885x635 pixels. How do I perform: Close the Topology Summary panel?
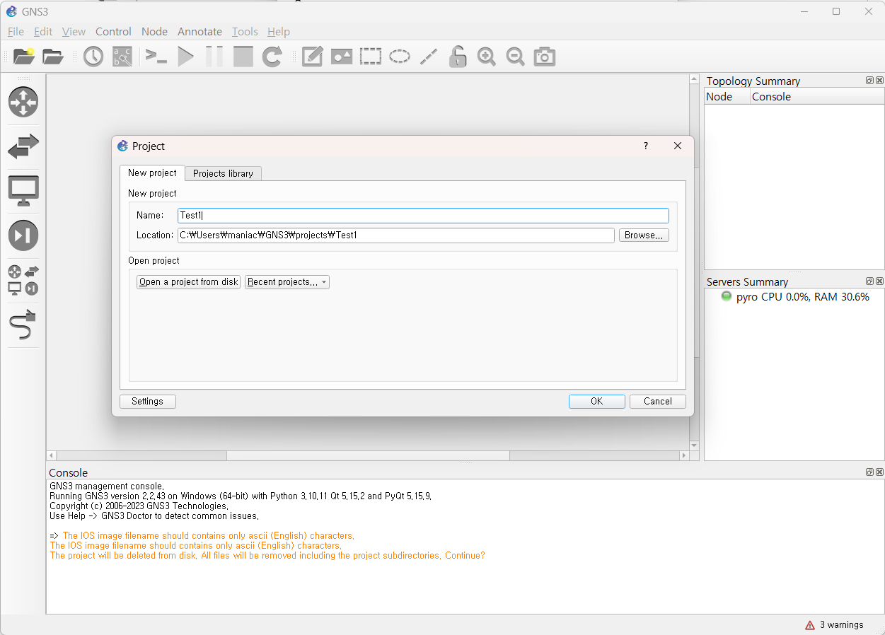(x=879, y=81)
